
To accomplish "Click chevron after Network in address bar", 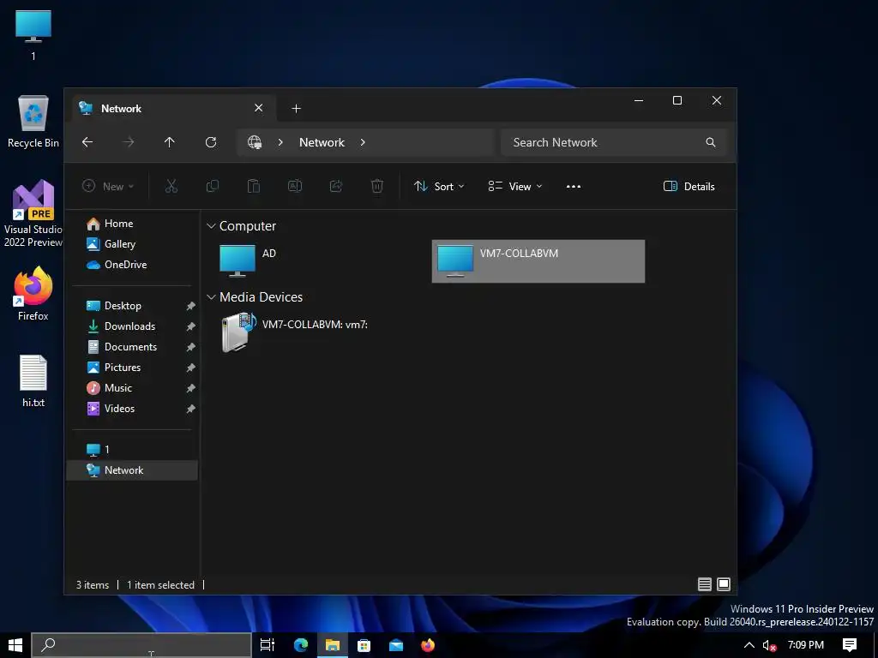I will point(363,142).
